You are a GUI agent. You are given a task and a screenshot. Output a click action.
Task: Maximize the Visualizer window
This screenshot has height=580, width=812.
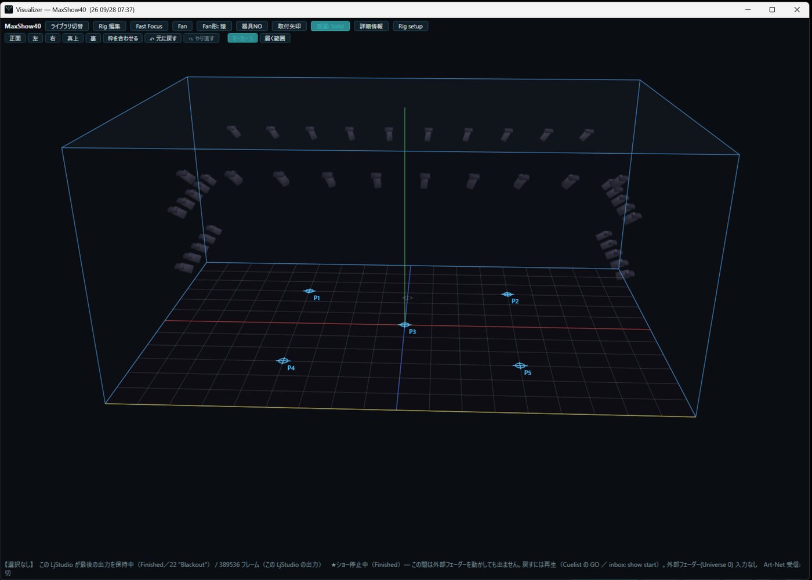click(772, 9)
